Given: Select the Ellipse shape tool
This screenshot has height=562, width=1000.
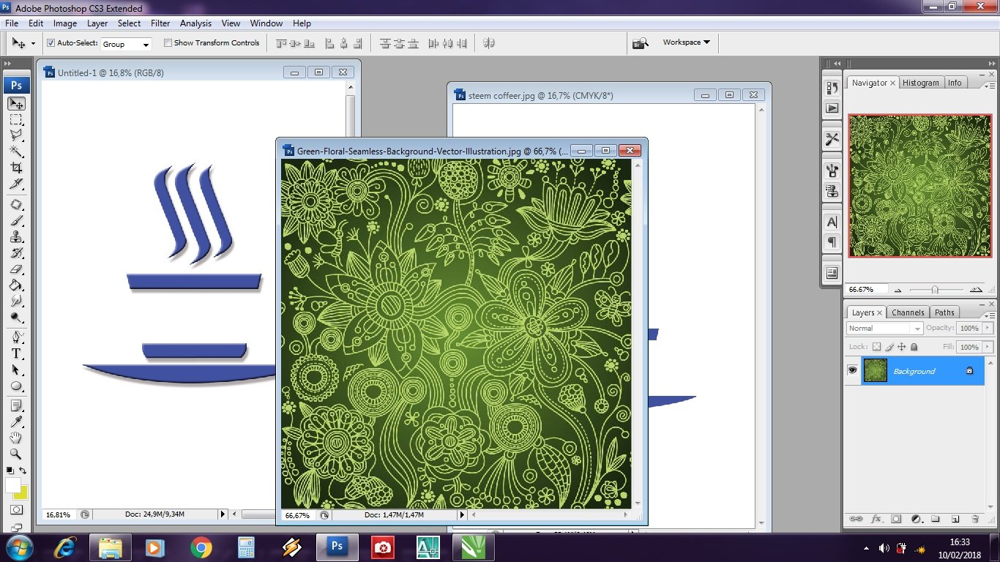Looking at the screenshot, I should coord(16,386).
